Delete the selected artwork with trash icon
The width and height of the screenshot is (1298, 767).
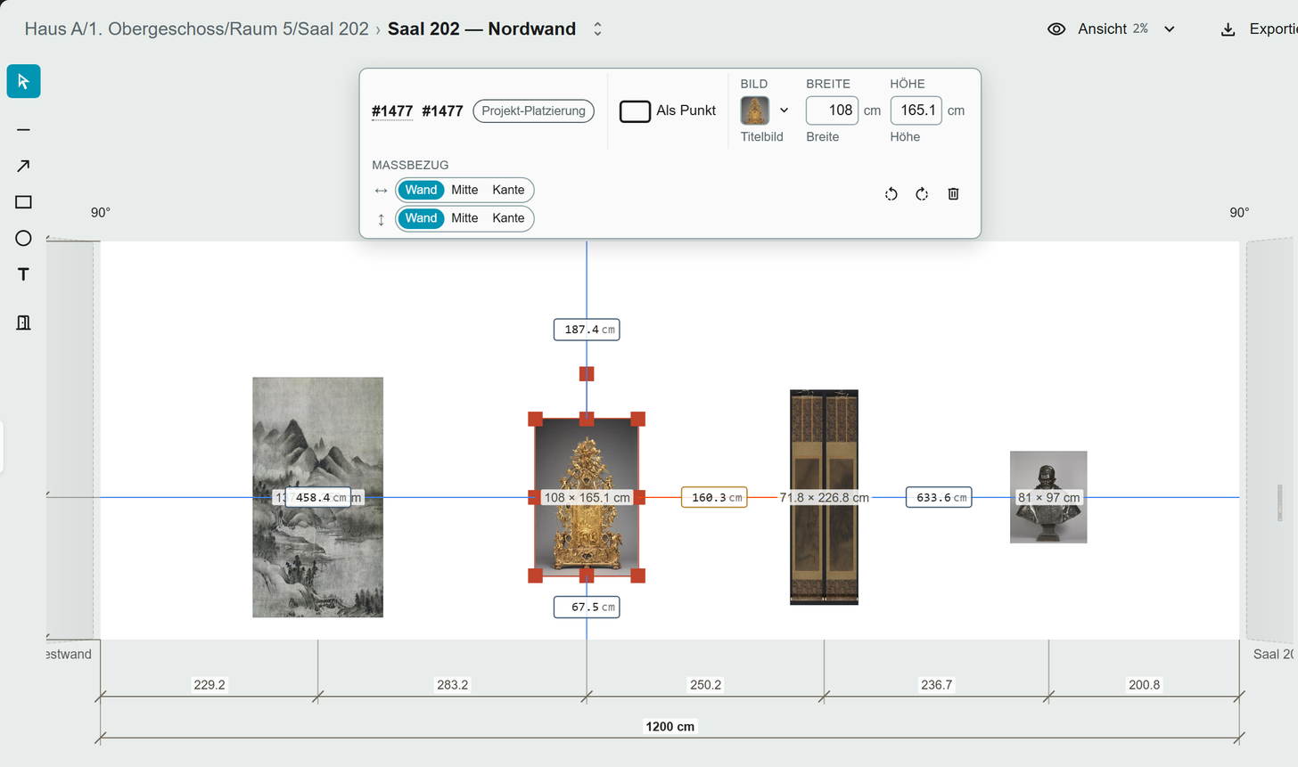coord(953,194)
